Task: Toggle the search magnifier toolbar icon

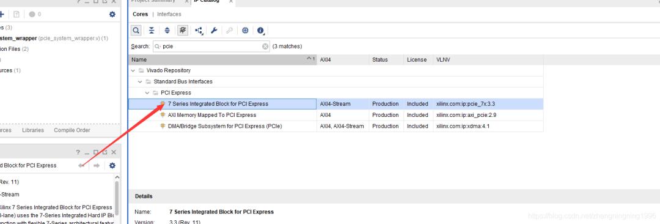Action: tap(136, 31)
